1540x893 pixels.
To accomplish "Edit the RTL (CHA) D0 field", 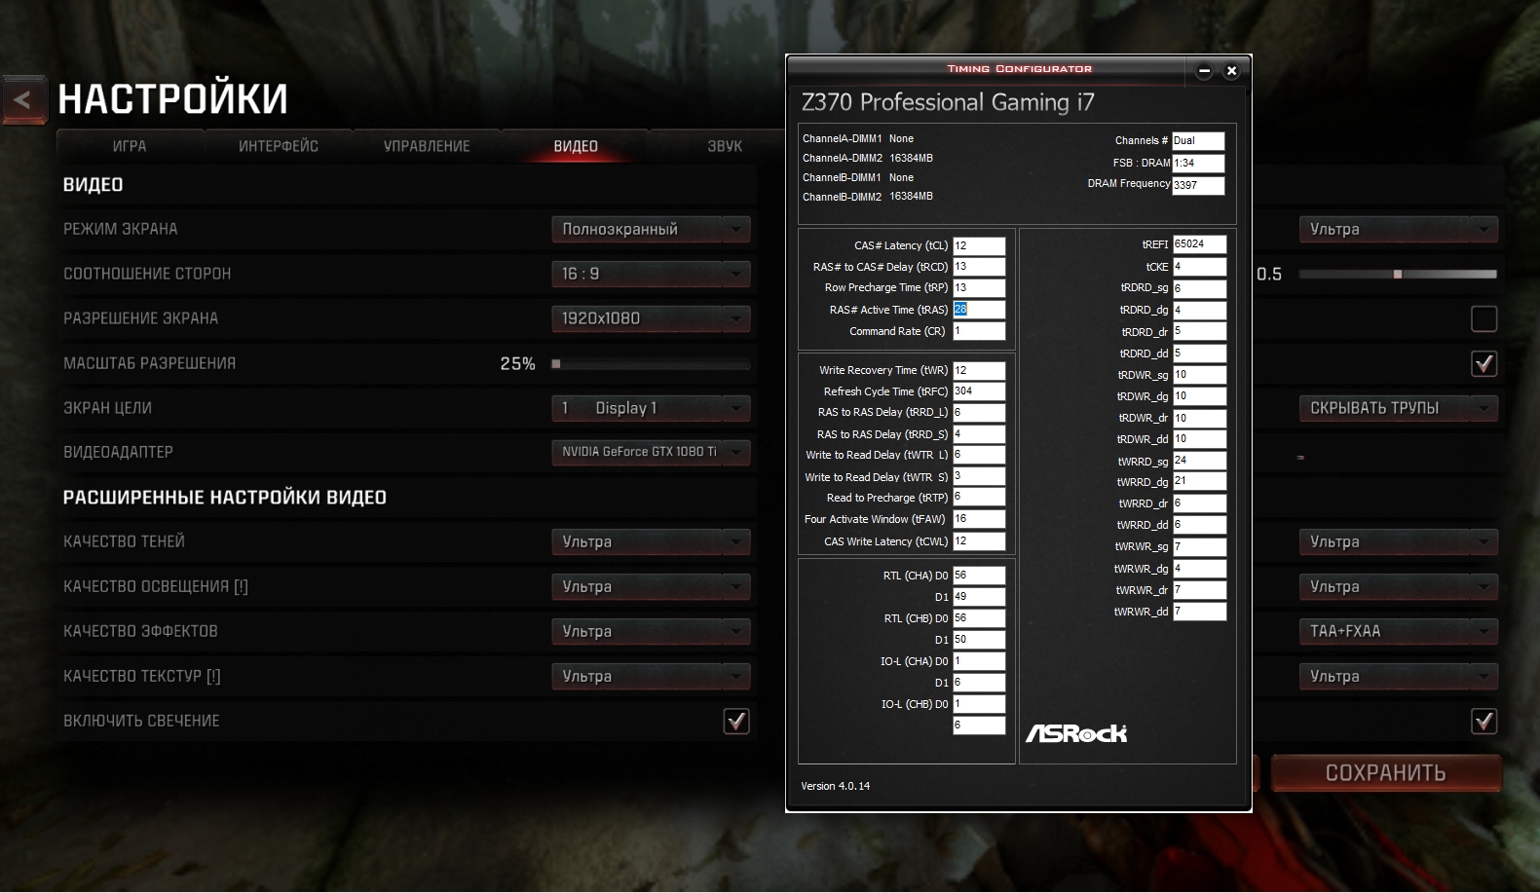I will coord(979,576).
